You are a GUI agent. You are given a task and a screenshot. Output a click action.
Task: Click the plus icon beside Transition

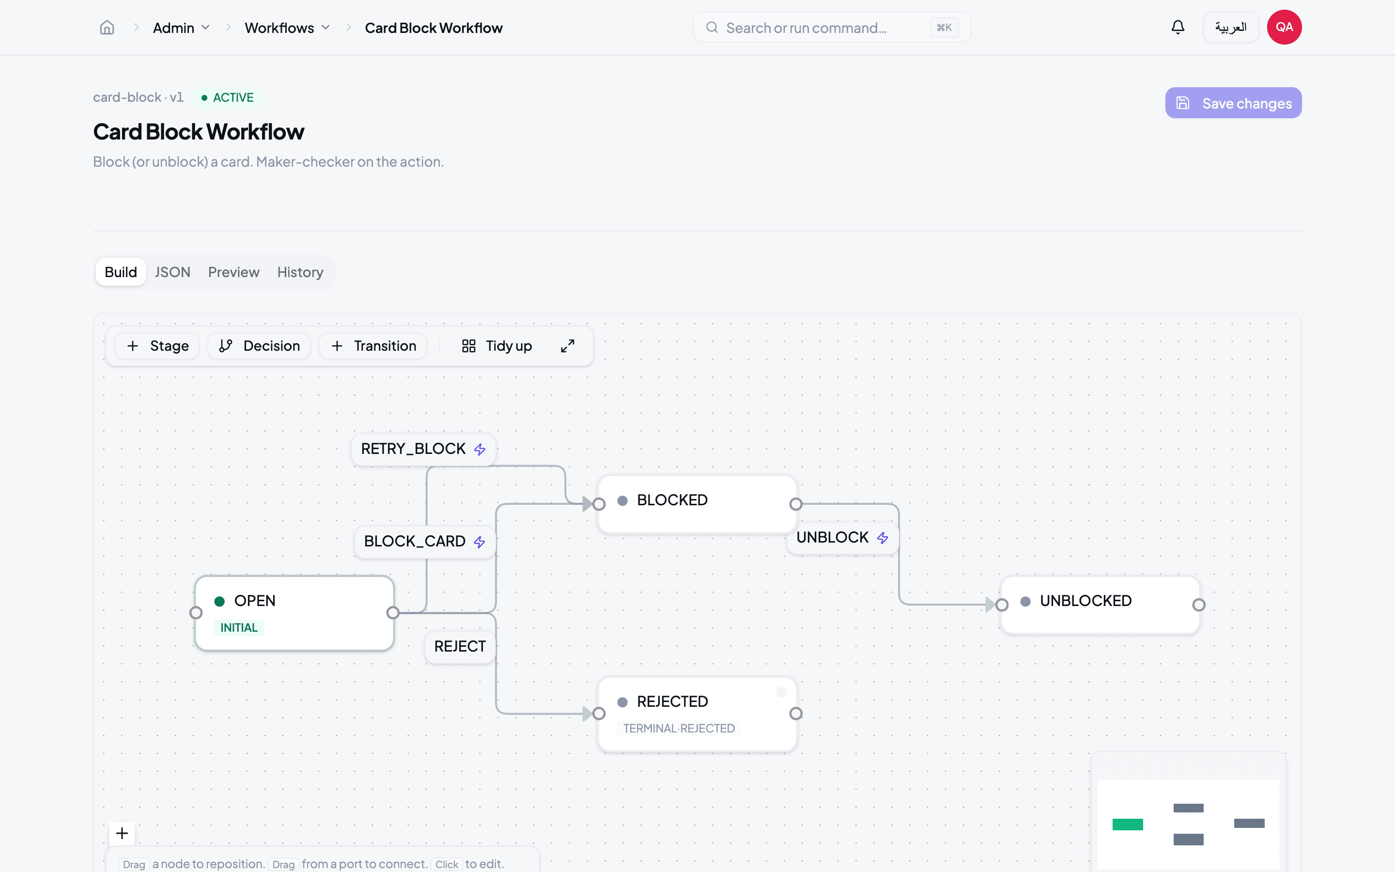[x=337, y=346]
